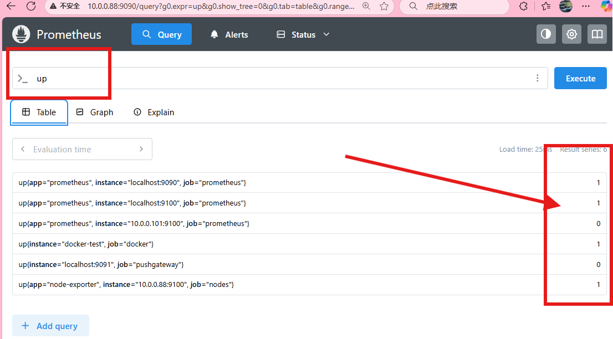Viewport: 613px width, 339px height.
Task: Click value 0 of pushgateway row
Action: pyautogui.click(x=598, y=264)
